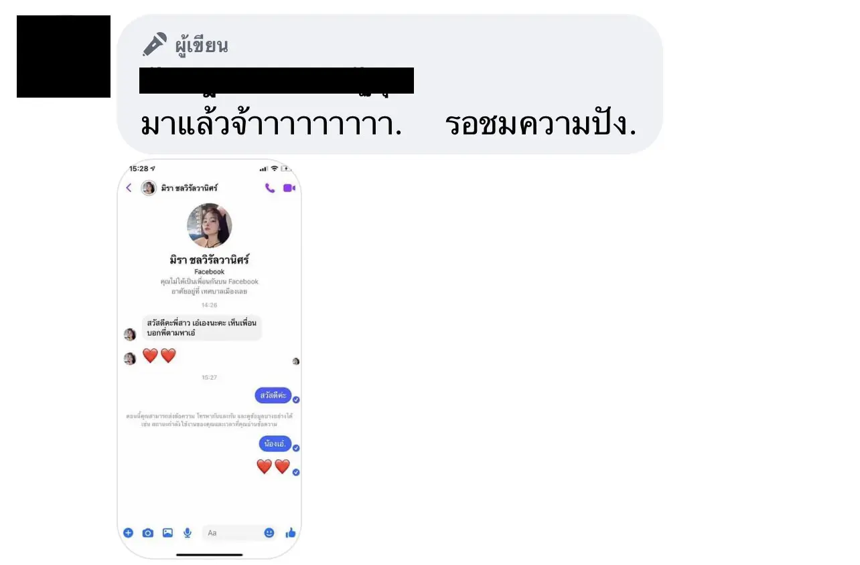
Task: Open the emoji picker smiley icon
Action: pos(269,533)
